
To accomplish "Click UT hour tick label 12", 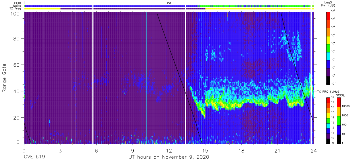I will pos(169,151).
